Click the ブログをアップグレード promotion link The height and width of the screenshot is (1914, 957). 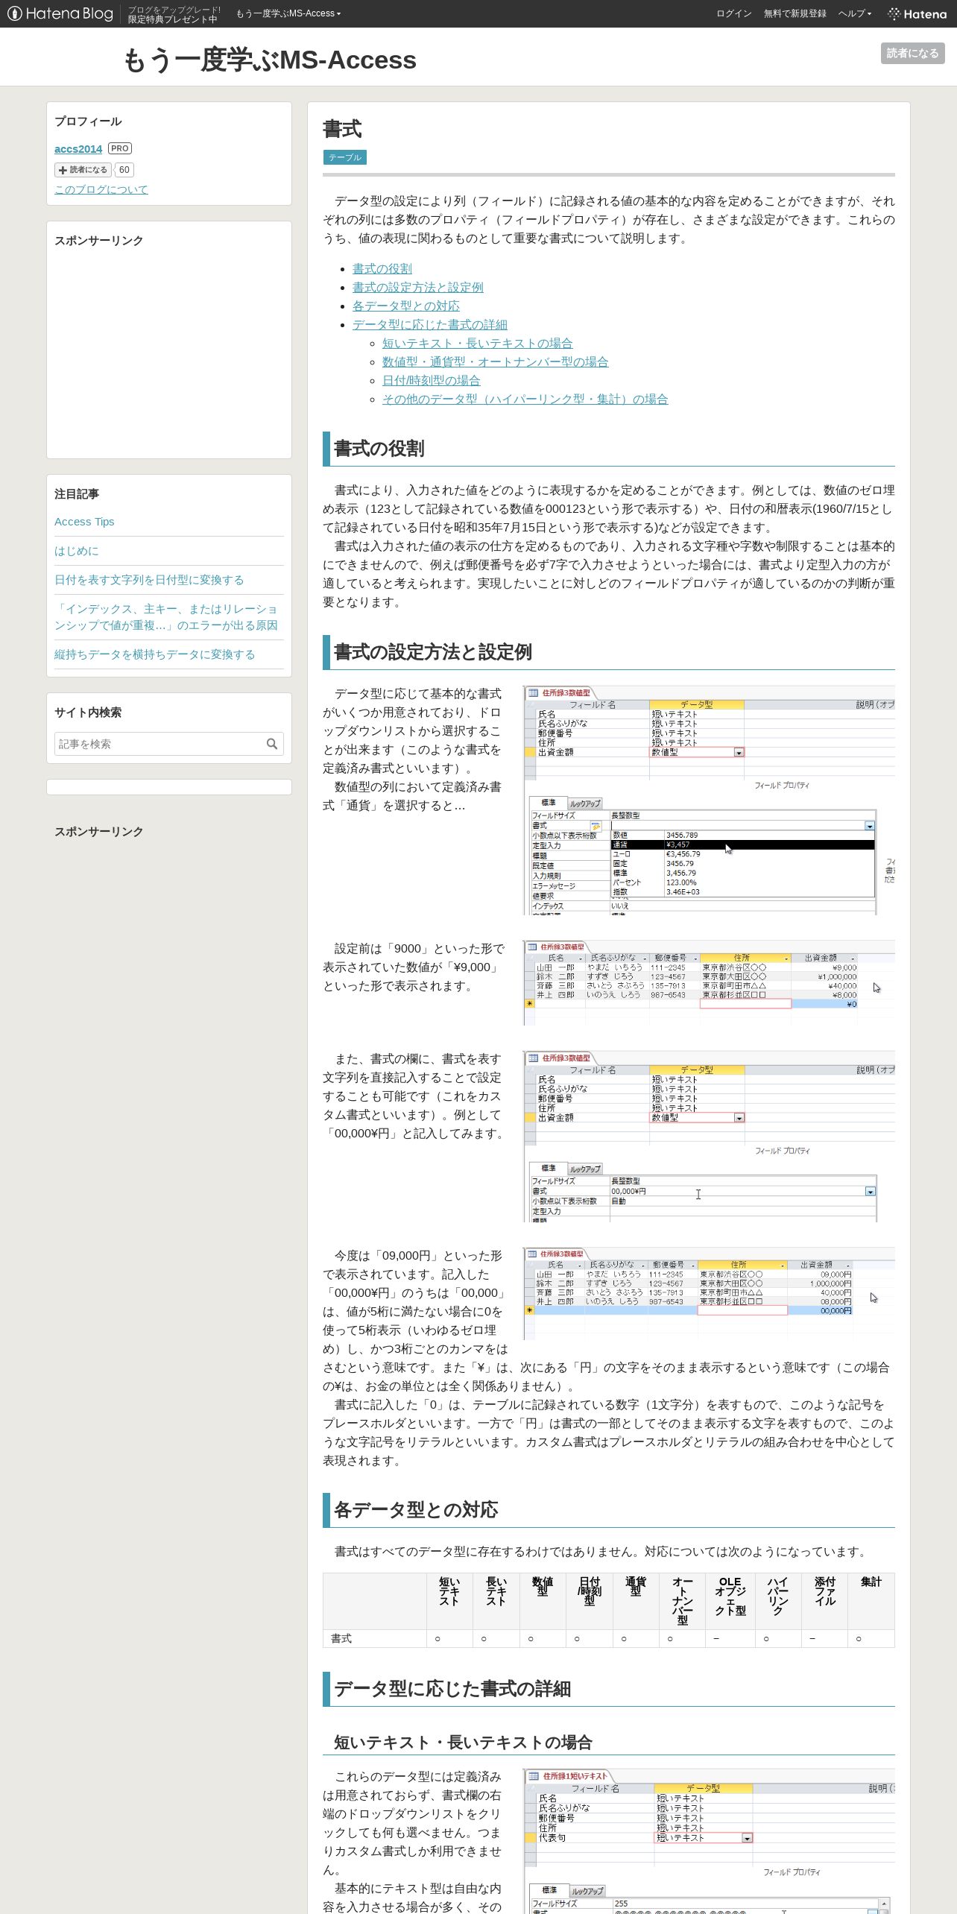pyautogui.click(x=174, y=14)
